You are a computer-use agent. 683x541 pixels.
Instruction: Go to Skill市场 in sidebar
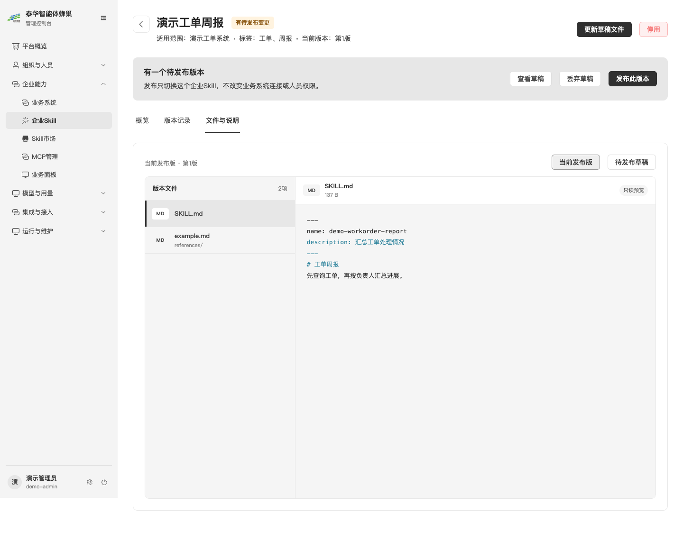[59, 138]
